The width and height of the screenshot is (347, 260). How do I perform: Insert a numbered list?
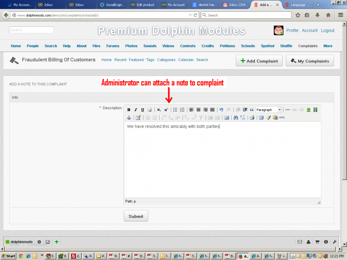tap(182, 110)
